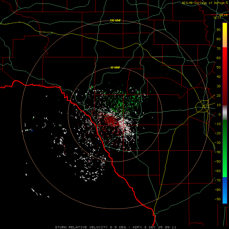The width and height of the screenshot is (229, 229).
Task: Click the storm relative velocity caption text
Action: [115, 227]
